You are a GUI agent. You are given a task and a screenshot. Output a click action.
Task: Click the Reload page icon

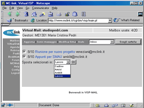[x=26, y=14]
